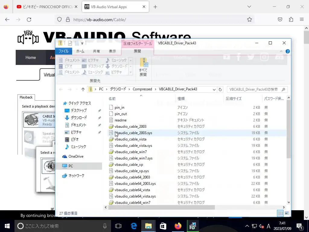Open Firefox list all tabs dropdown
Screen dimensions: 309x232
point(249,7)
